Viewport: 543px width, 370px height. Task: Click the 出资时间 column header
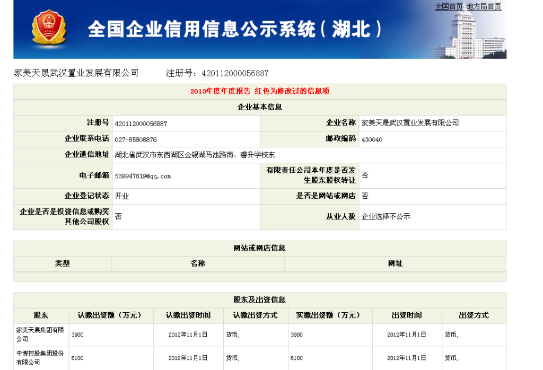click(x=407, y=315)
